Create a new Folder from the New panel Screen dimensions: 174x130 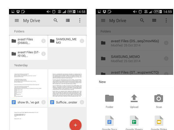coord(109,101)
